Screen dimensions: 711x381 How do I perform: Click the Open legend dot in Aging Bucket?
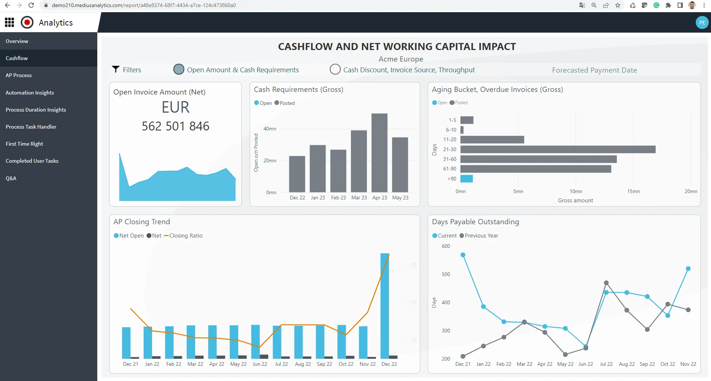pos(434,103)
